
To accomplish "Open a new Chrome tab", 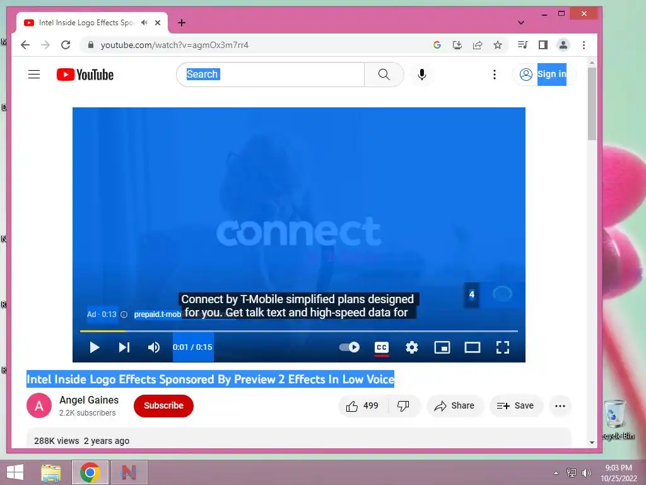I will click(182, 23).
